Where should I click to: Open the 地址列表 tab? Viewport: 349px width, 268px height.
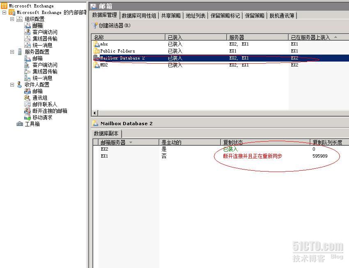[x=195, y=16]
